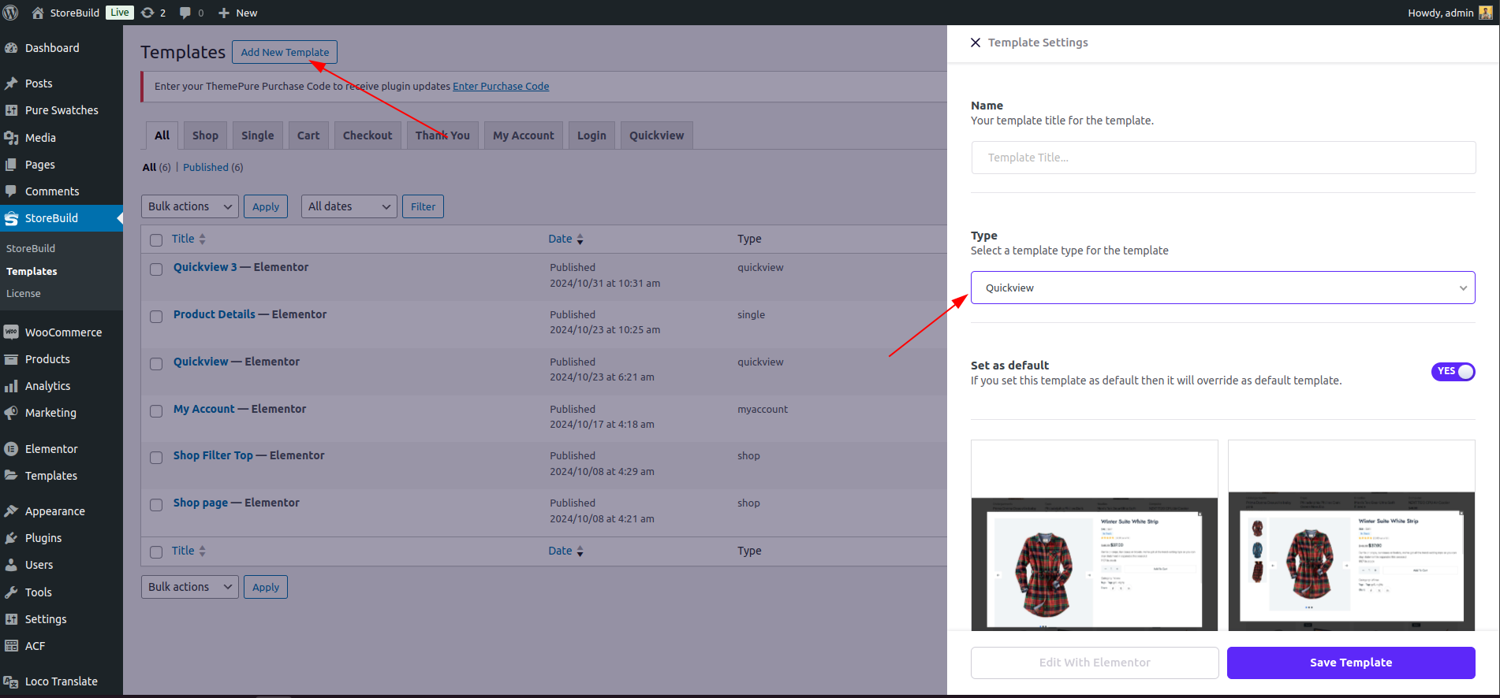Click Save Template button
This screenshot has height=698, width=1500.
pos(1351,663)
